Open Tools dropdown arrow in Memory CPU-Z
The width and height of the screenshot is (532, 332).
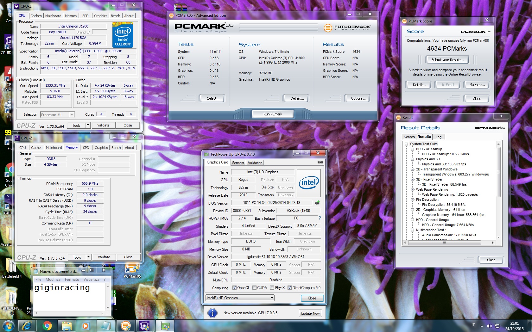[88, 257]
